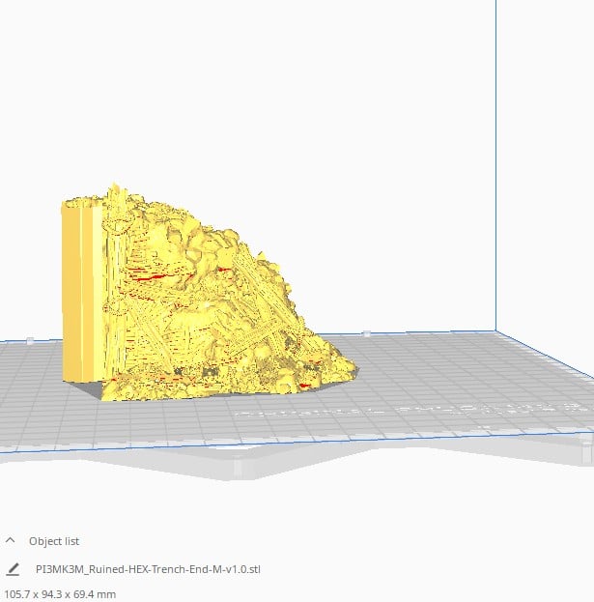Select PI3MK3M_Ruined-HEX-Trench-End-M-v1.0.stl in object list
This screenshot has height=602, width=594.
tap(148, 569)
